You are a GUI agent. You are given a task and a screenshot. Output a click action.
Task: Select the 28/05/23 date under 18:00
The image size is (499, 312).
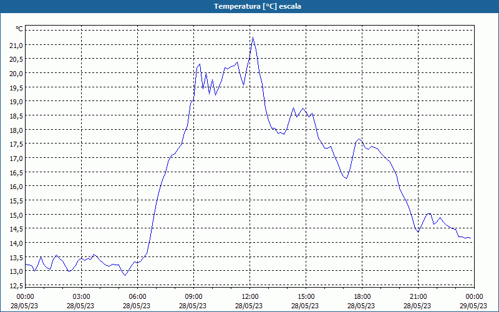click(x=361, y=306)
